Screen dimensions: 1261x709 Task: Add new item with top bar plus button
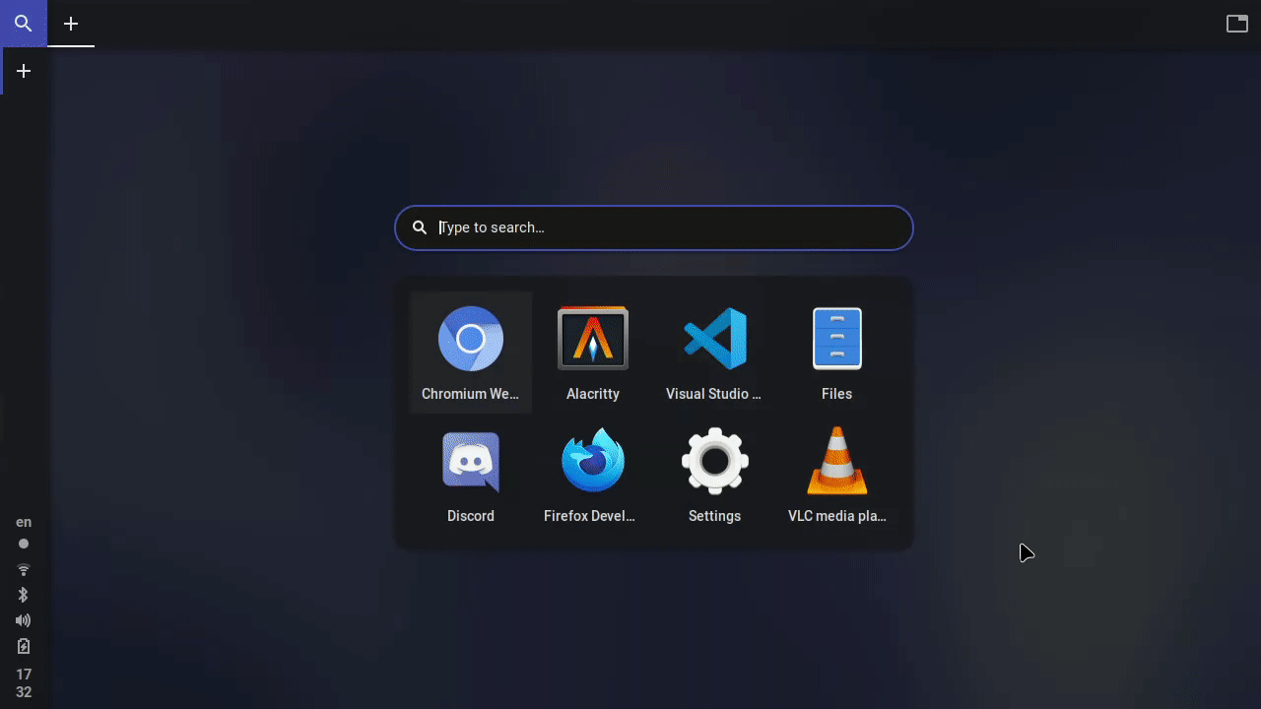tap(71, 24)
